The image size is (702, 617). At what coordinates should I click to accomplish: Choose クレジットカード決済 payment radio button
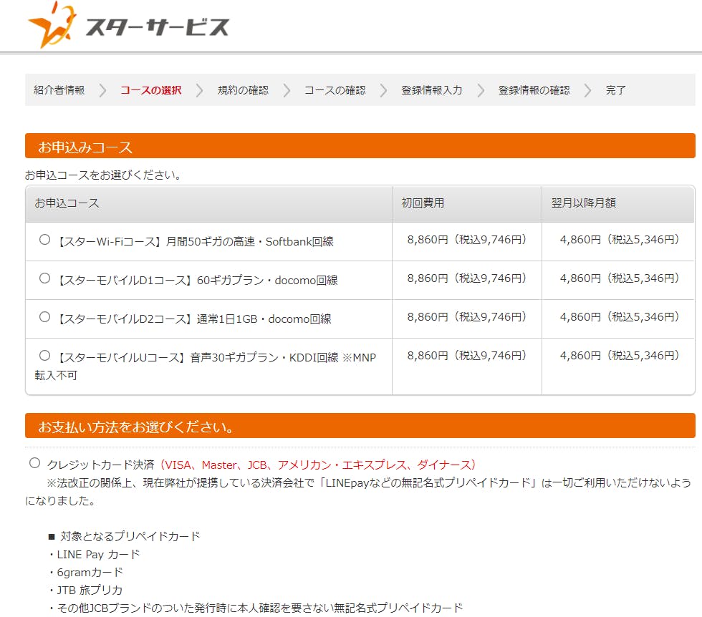34,463
